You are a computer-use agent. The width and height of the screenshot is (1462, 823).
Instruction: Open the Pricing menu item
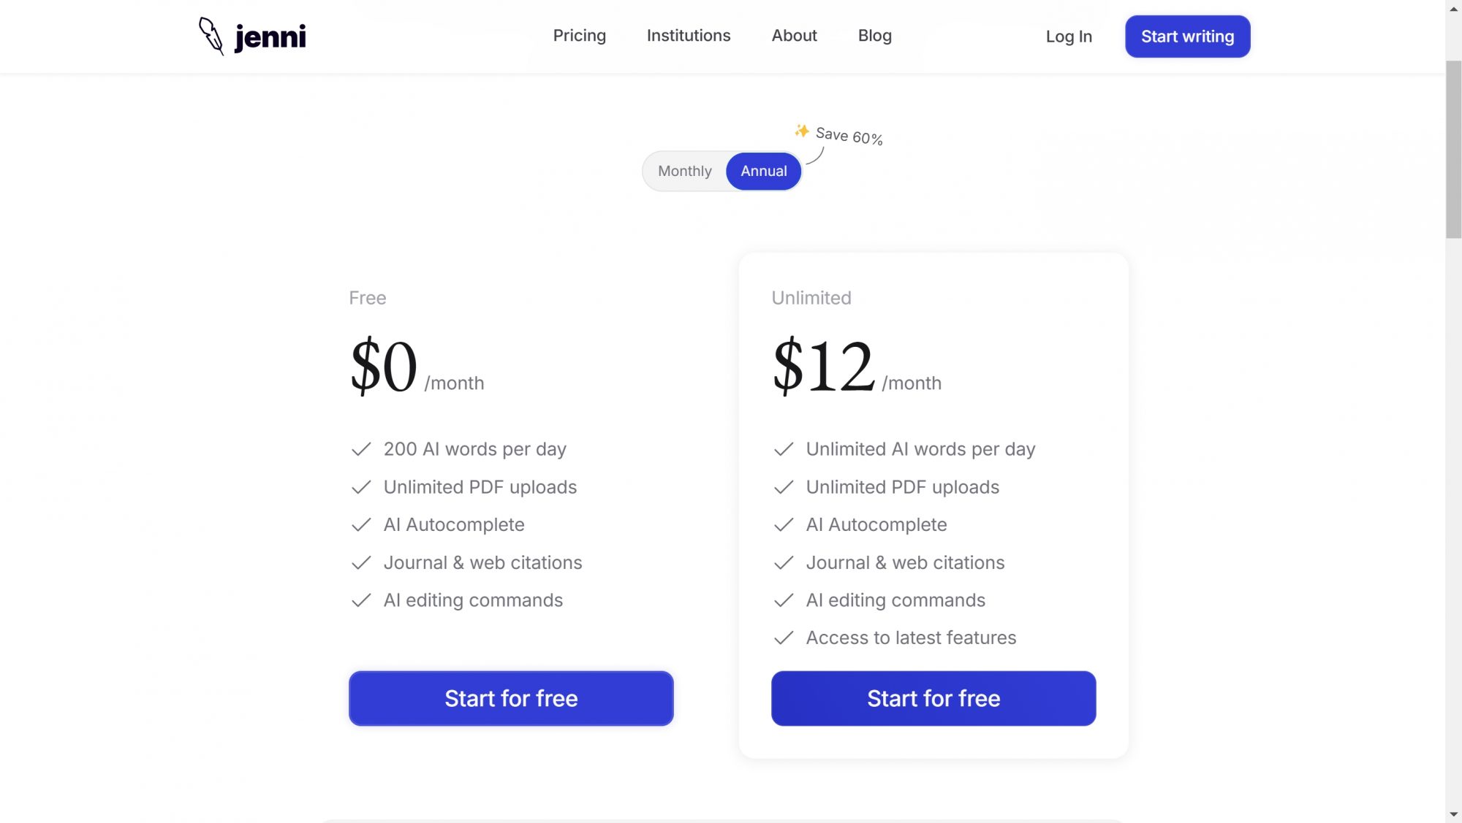pyautogui.click(x=579, y=36)
